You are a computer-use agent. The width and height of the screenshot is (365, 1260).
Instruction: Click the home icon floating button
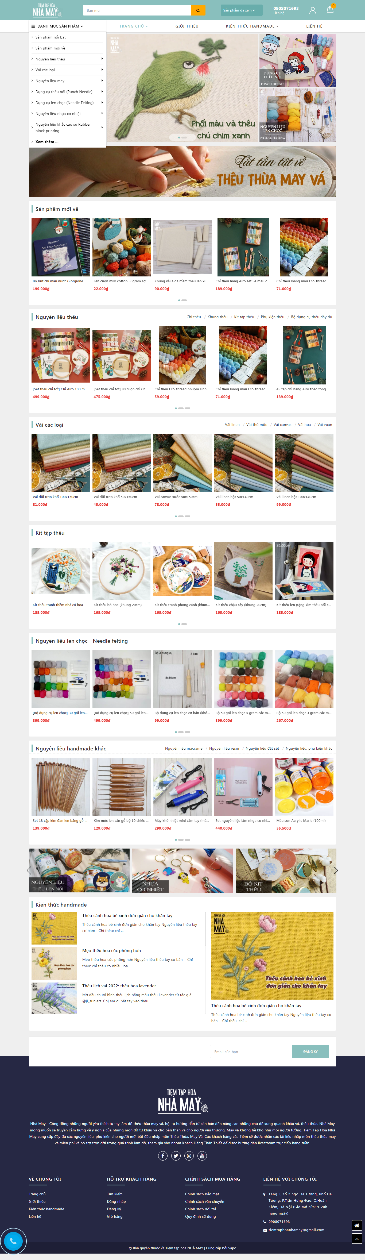click(x=357, y=1225)
